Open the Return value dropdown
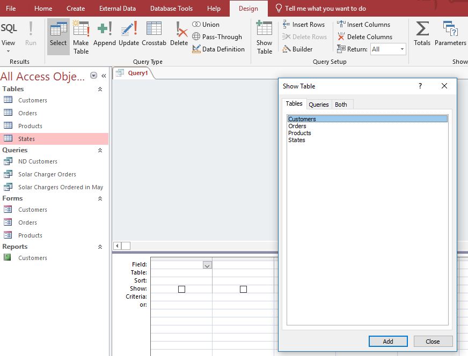 tap(402, 49)
